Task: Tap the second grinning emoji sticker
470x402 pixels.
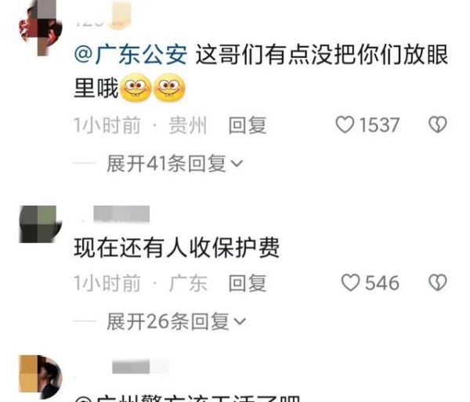Action: pos(169,88)
